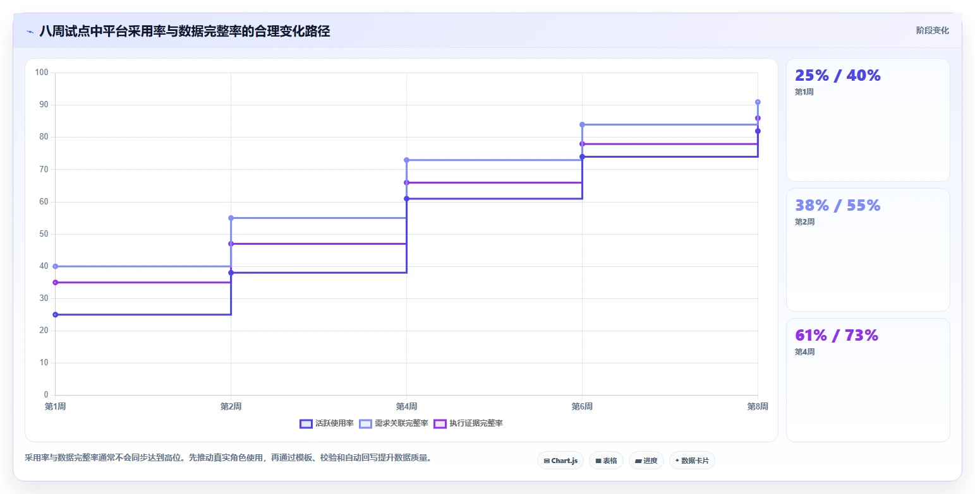Click the 第1周 x-axis label

click(56, 406)
